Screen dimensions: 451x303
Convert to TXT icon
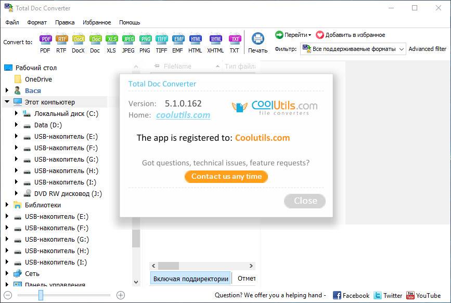click(x=235, y=39)
